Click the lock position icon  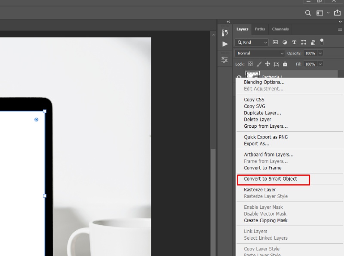pyautogui.click(x=268, y=64)
